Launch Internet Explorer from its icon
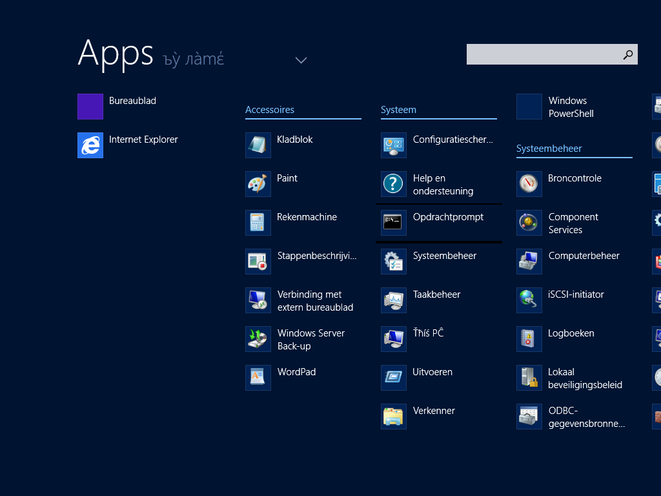The width and height of the screenshot is (661, 496). coord(90,145)
